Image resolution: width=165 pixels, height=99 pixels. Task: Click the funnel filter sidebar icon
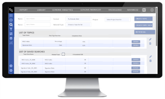pos(11,29)
